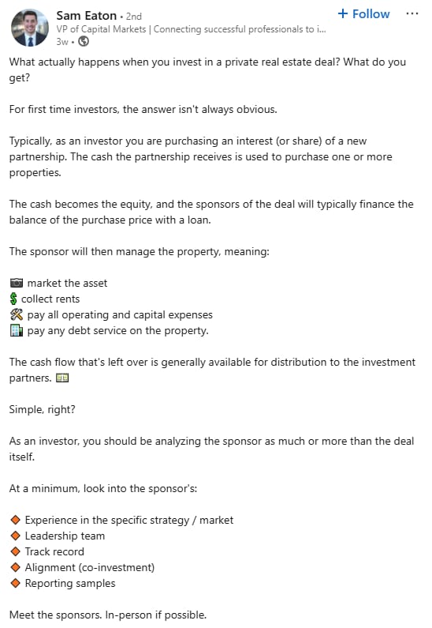Click the orange diamond beside Alignment
Image resolution: width=432 pixels, height=628 pixels.
16,567
